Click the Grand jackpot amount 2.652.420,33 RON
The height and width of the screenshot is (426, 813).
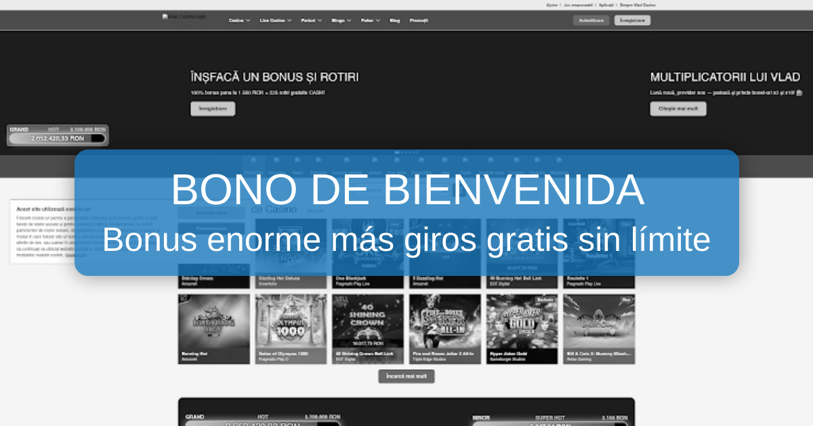click(x=58, y=138)
